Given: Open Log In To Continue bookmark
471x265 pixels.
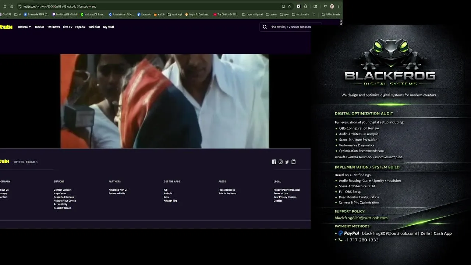Looking at the screenshot, I should [197, 15].
